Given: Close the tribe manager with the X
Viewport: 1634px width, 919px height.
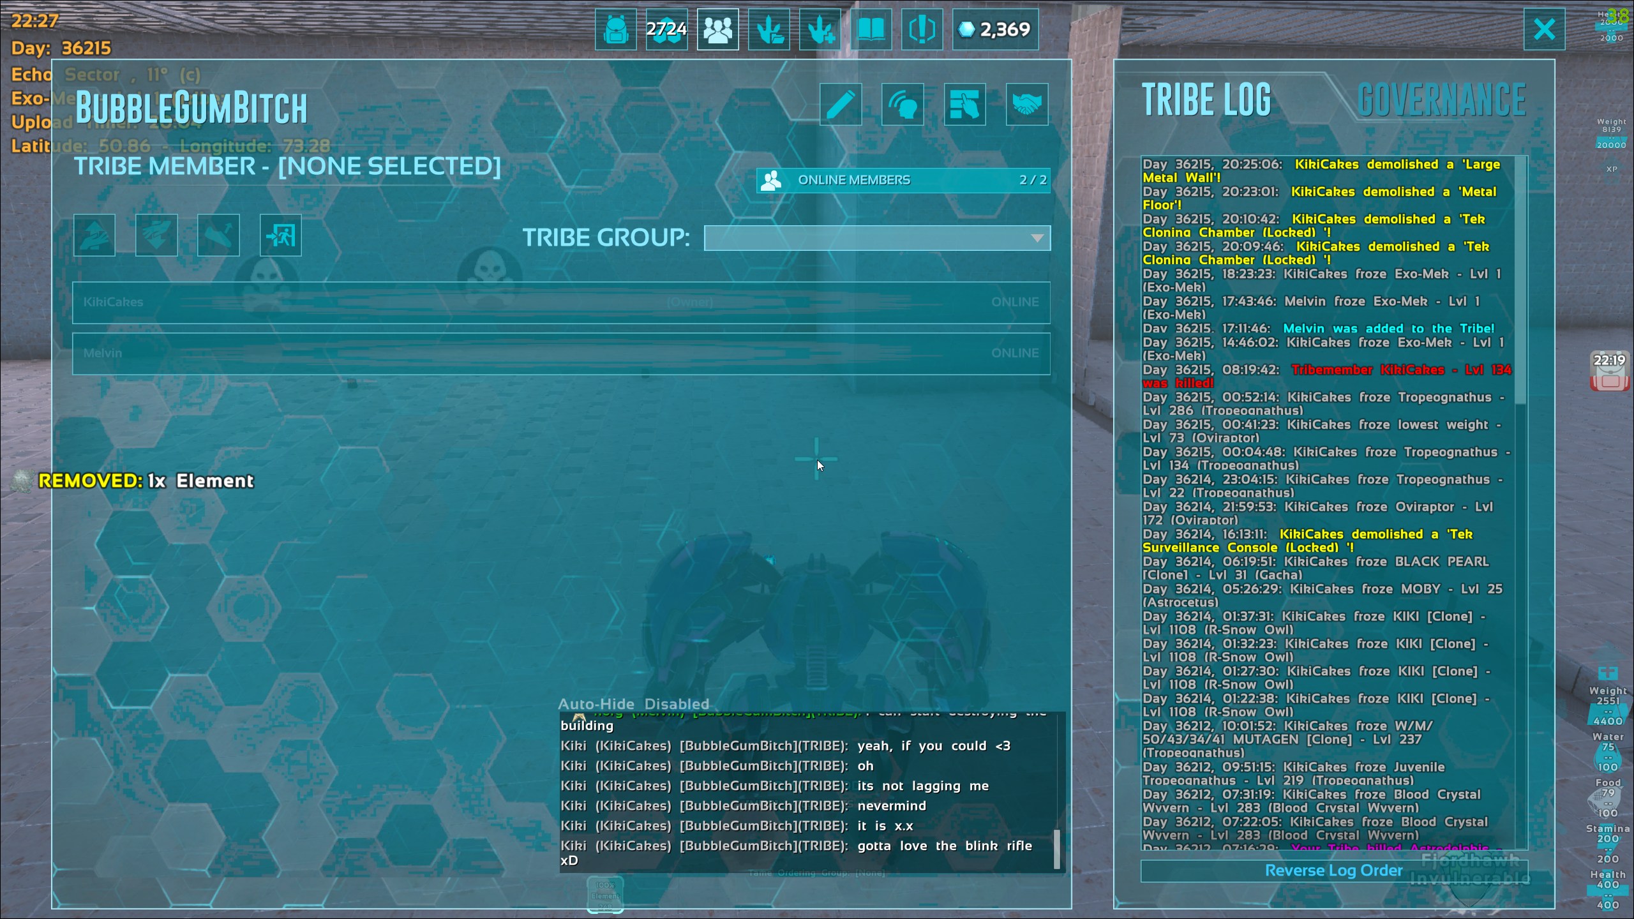Looking at the screenshot, I should pyautogui.click(x=1544, y=29).
